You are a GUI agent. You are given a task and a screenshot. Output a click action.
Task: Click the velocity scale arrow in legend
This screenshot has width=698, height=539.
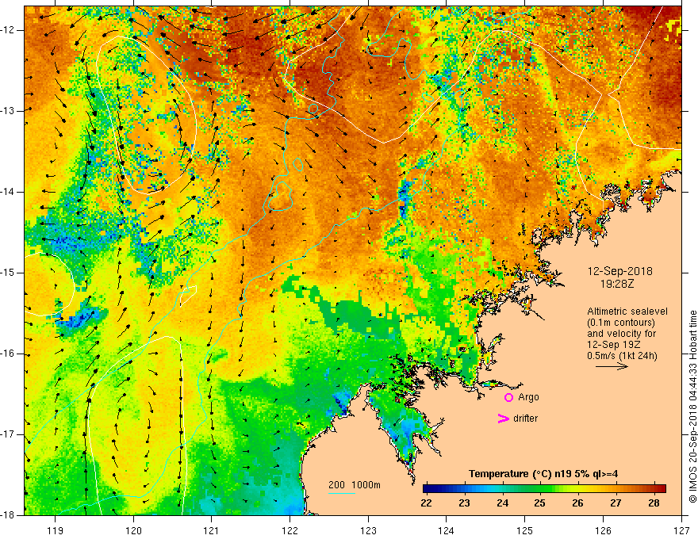pyautogui.click(x=612, y=366)
